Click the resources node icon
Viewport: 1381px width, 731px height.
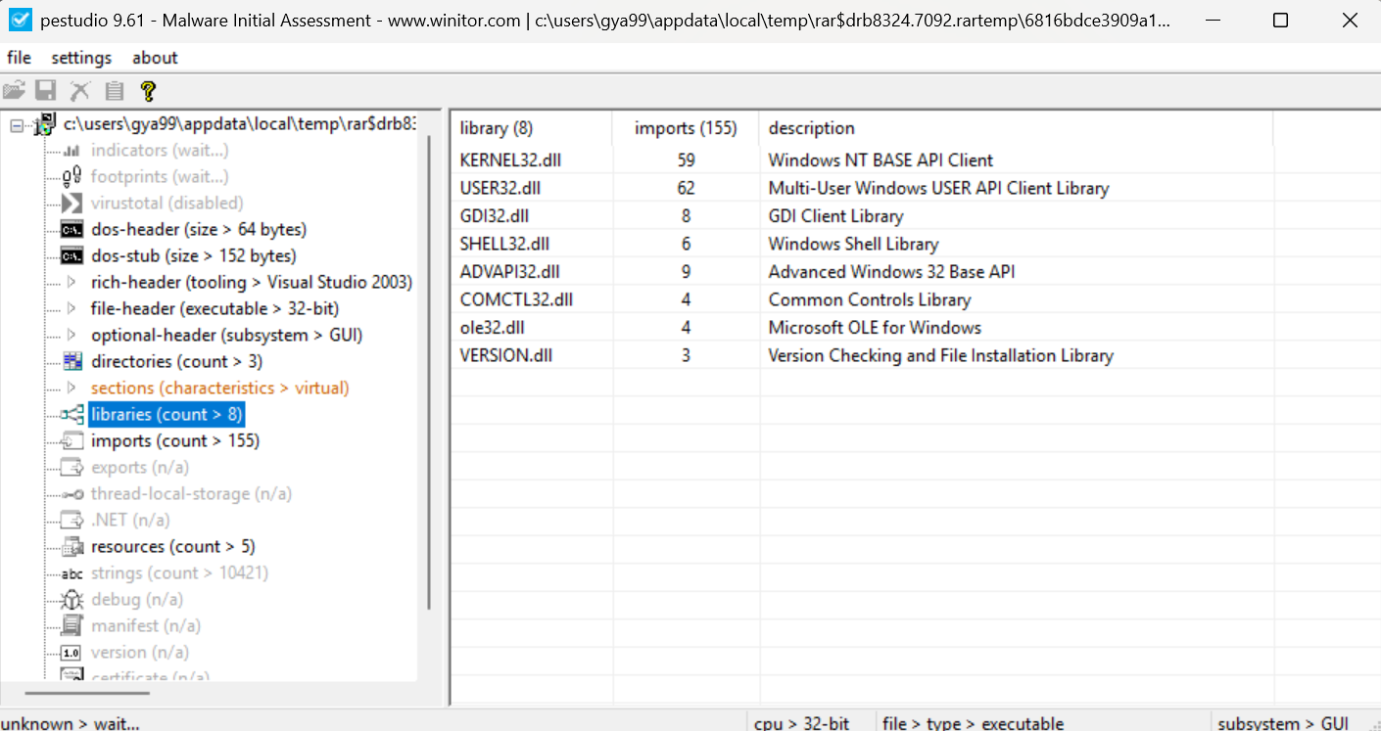click(72, 547)
